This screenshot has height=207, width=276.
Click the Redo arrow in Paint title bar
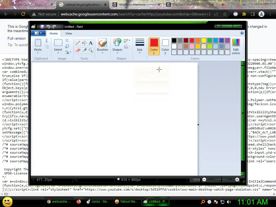[54, 27]
